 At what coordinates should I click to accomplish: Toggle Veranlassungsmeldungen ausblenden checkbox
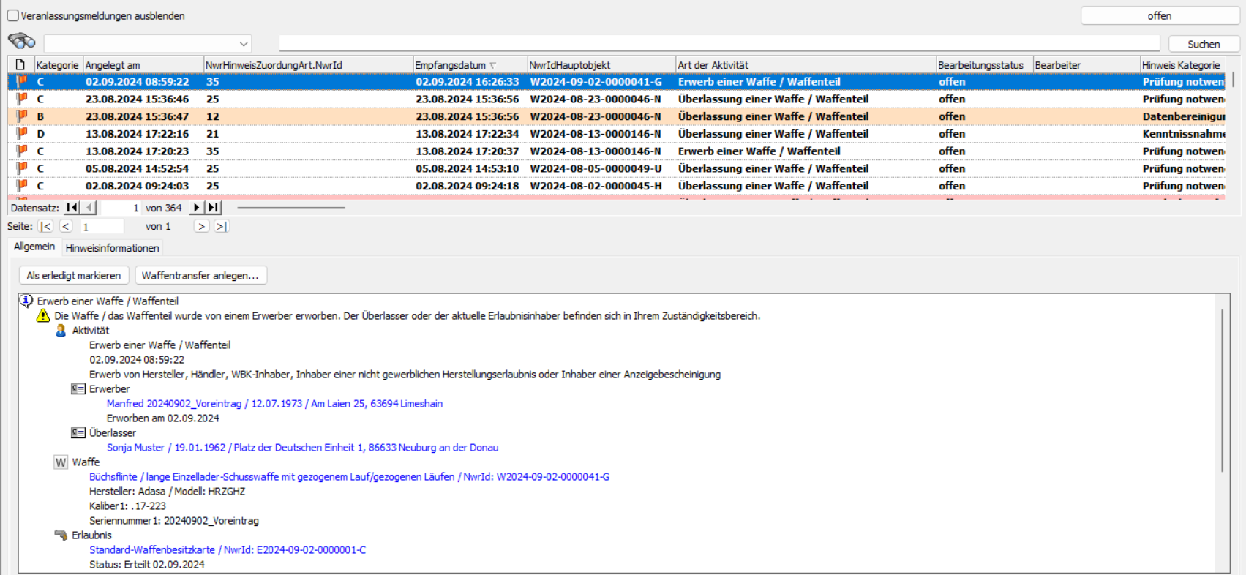coord(13,16)
